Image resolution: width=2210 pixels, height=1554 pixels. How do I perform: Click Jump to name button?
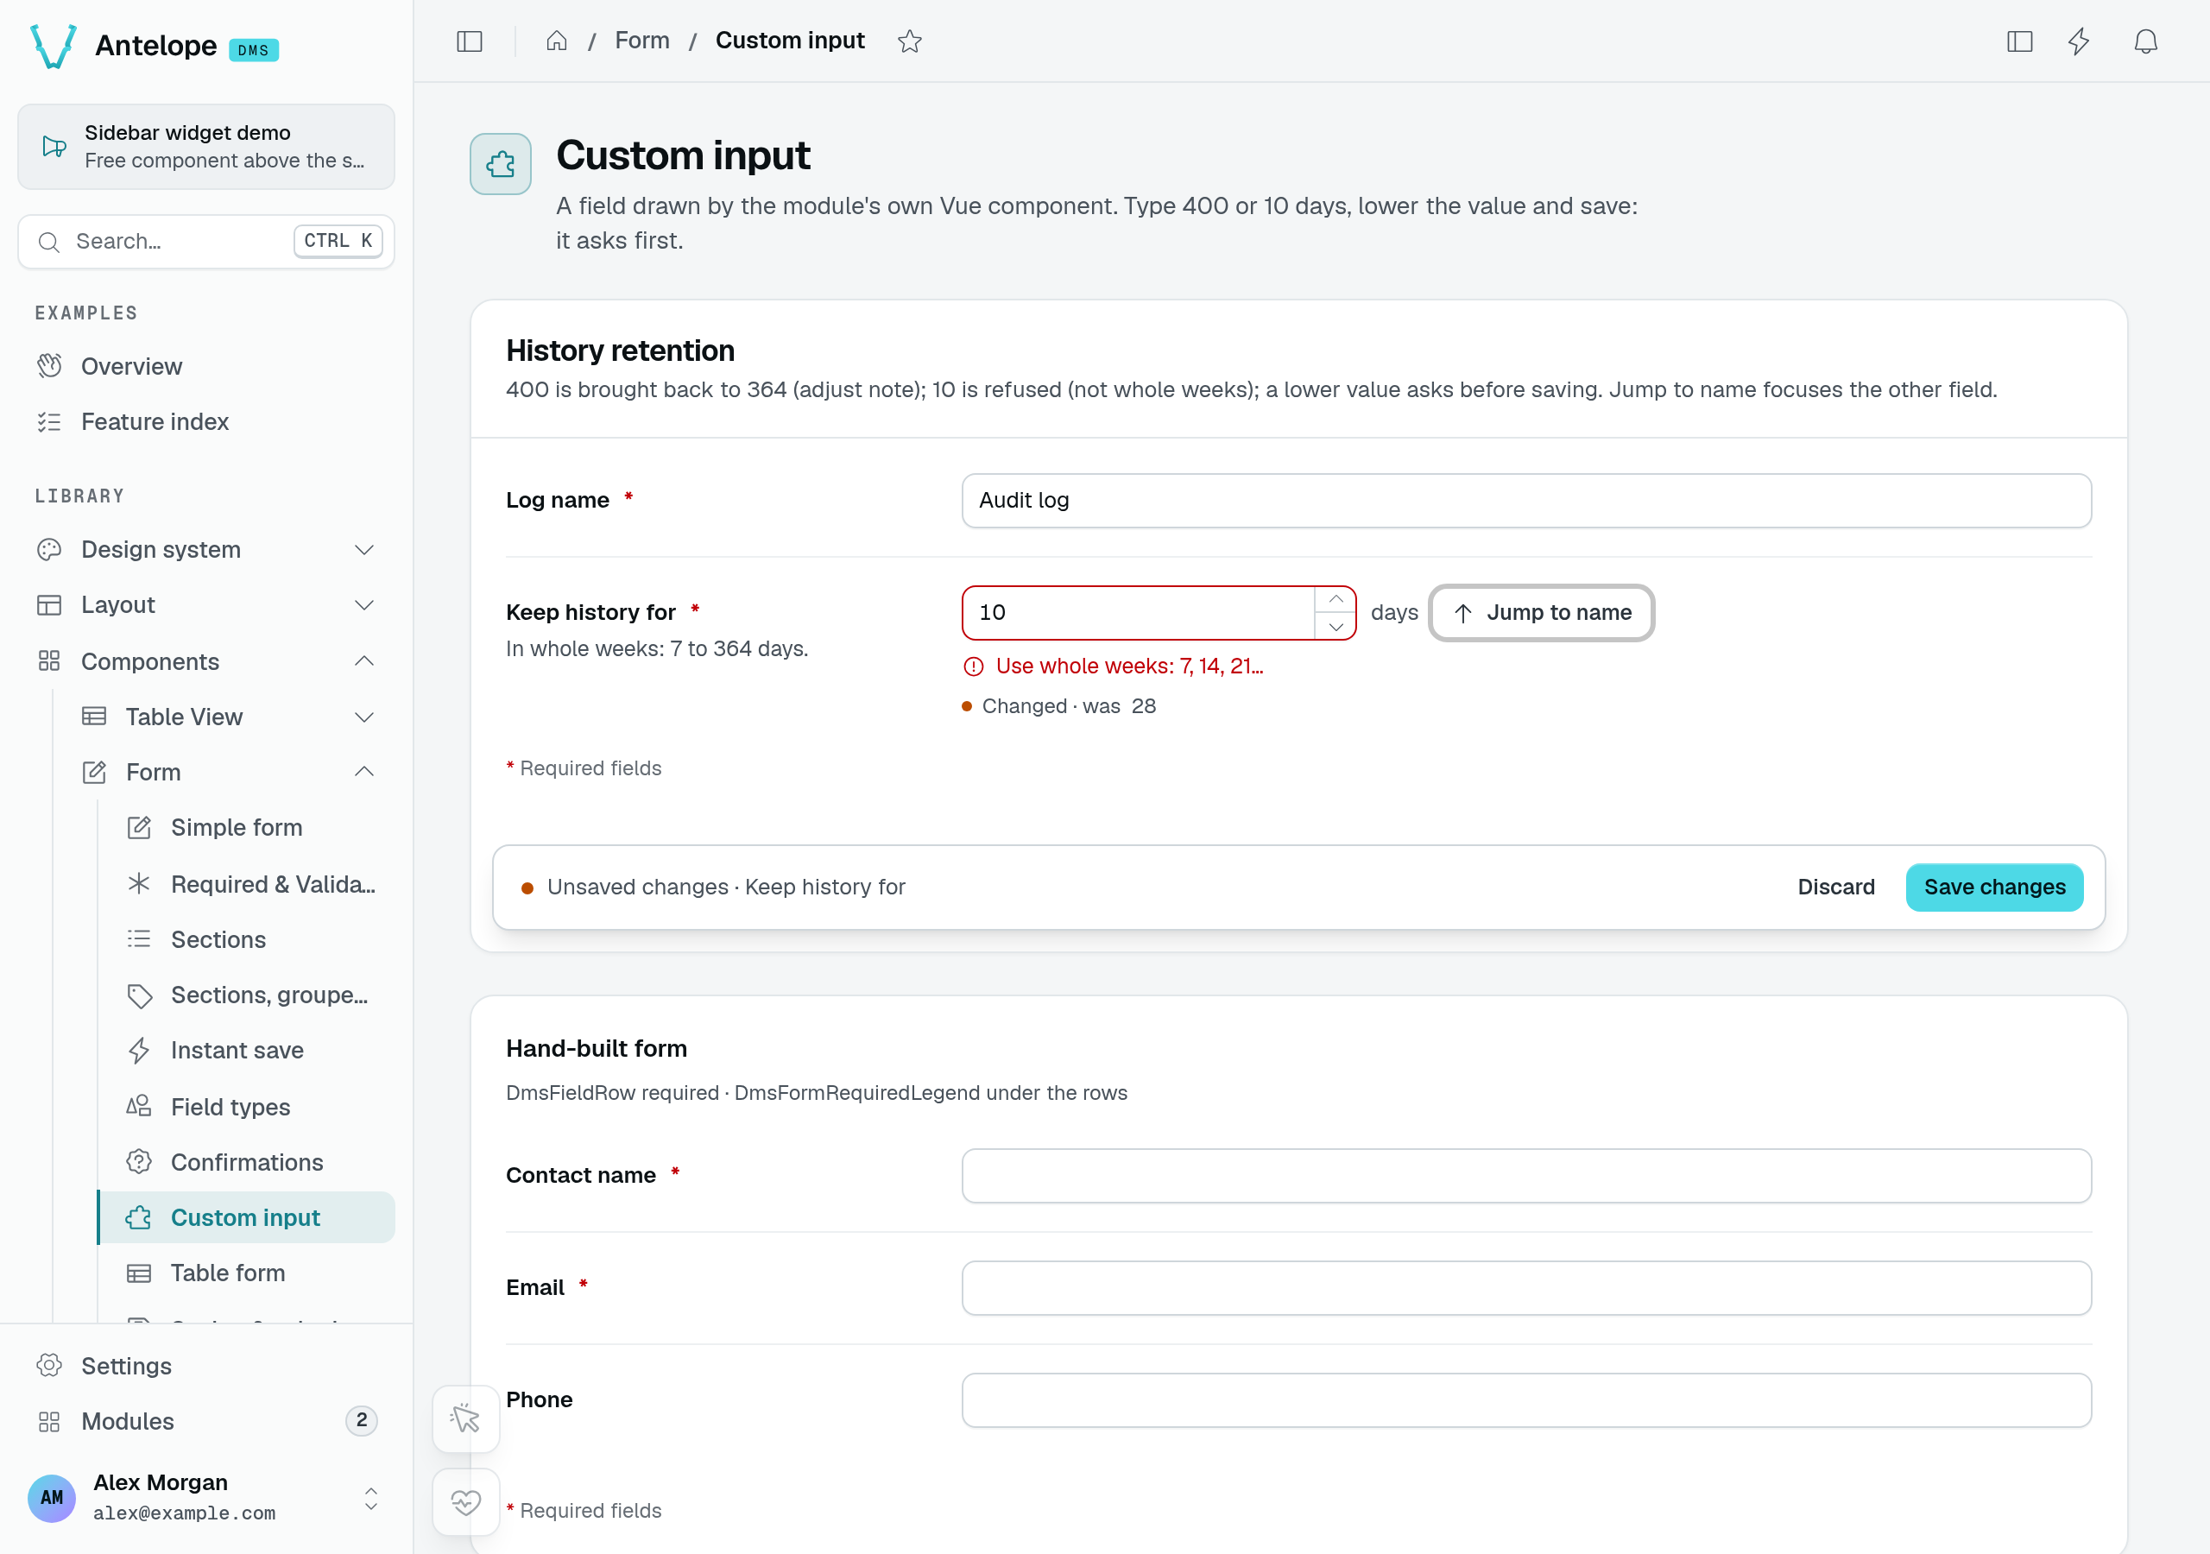(x=1541, y=612)
